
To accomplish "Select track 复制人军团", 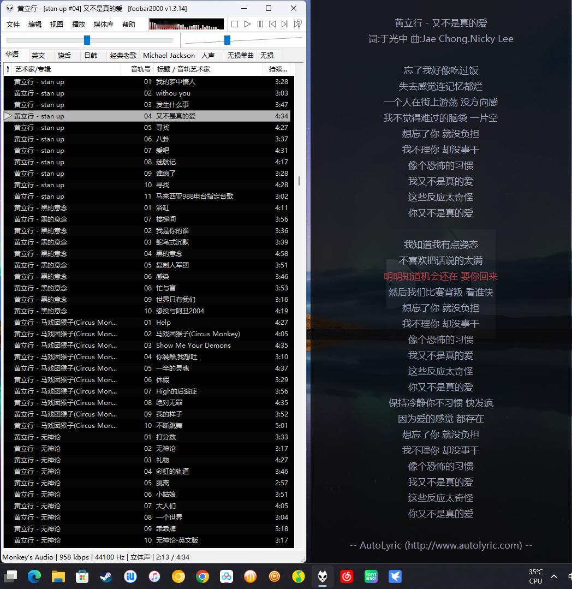I will point(147,265).
